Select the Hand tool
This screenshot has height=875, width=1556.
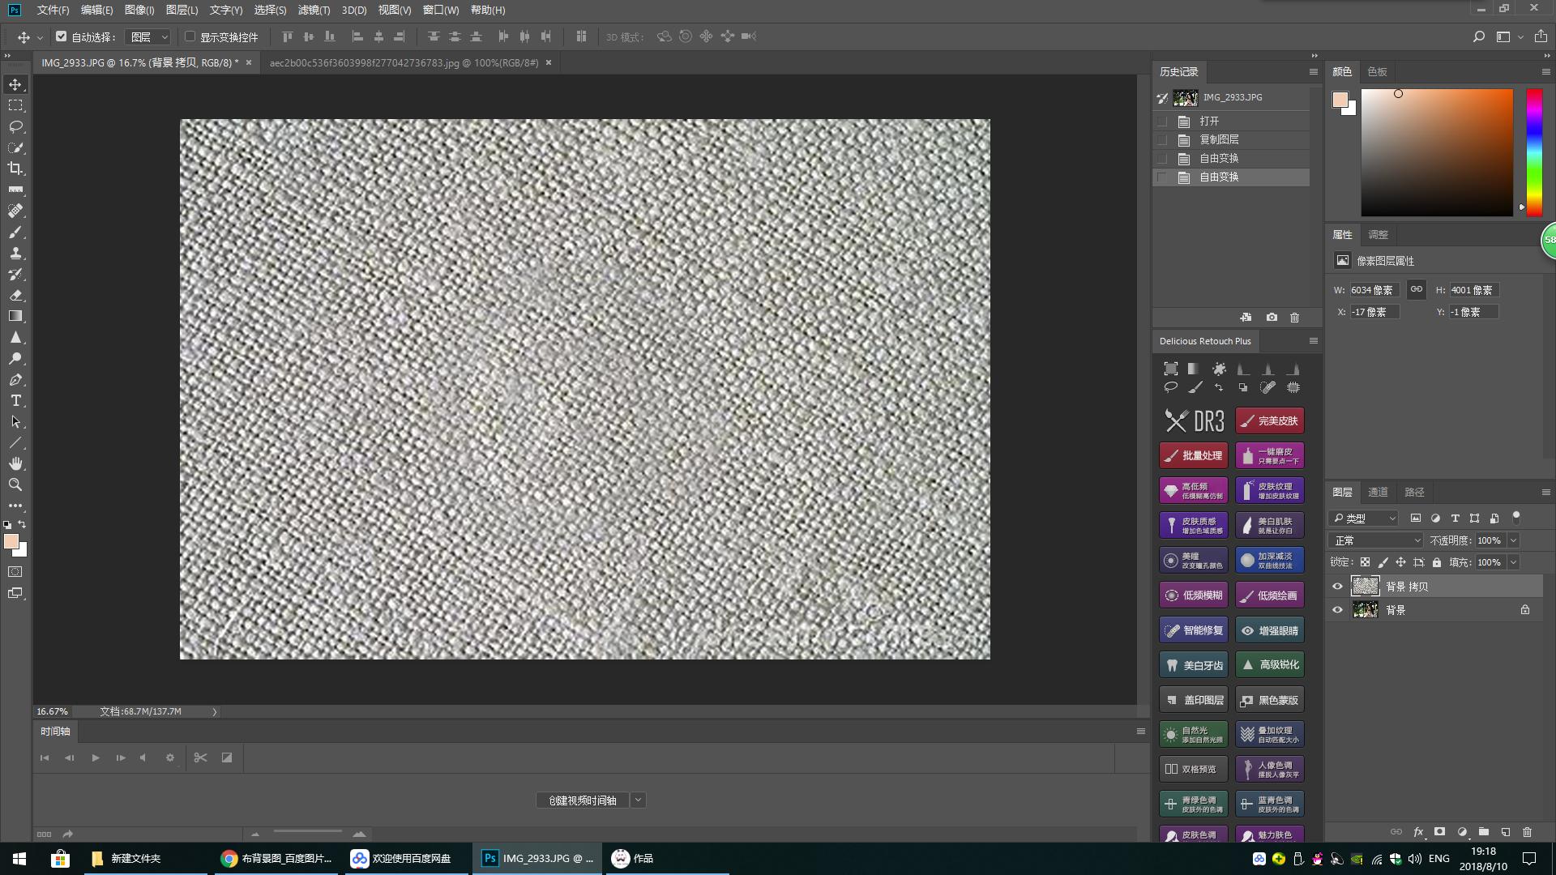15,463
